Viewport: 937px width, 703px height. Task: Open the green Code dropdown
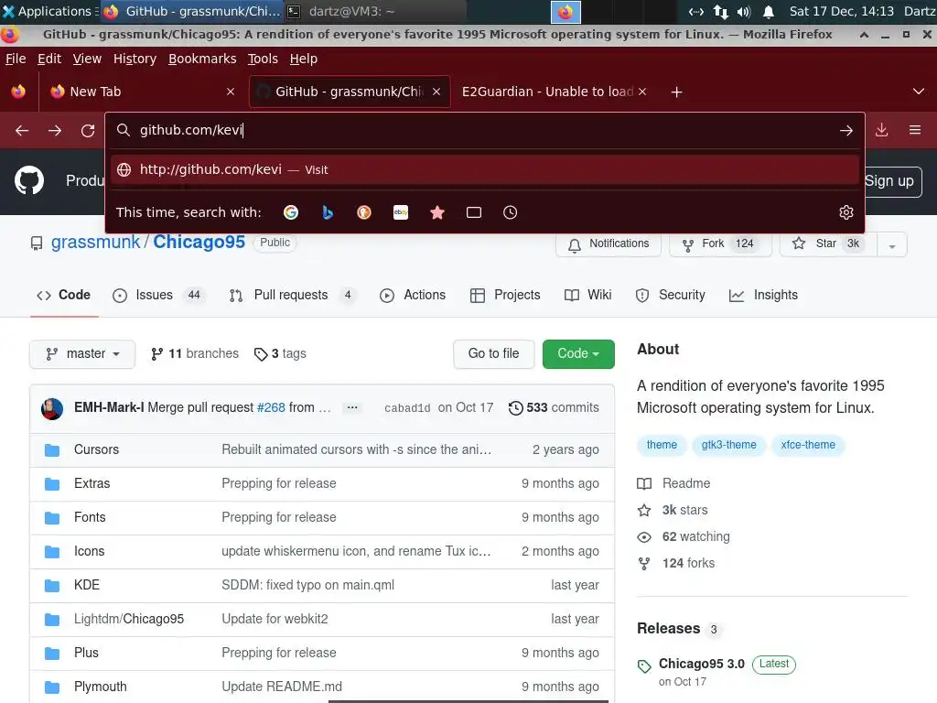coord(578,354)
